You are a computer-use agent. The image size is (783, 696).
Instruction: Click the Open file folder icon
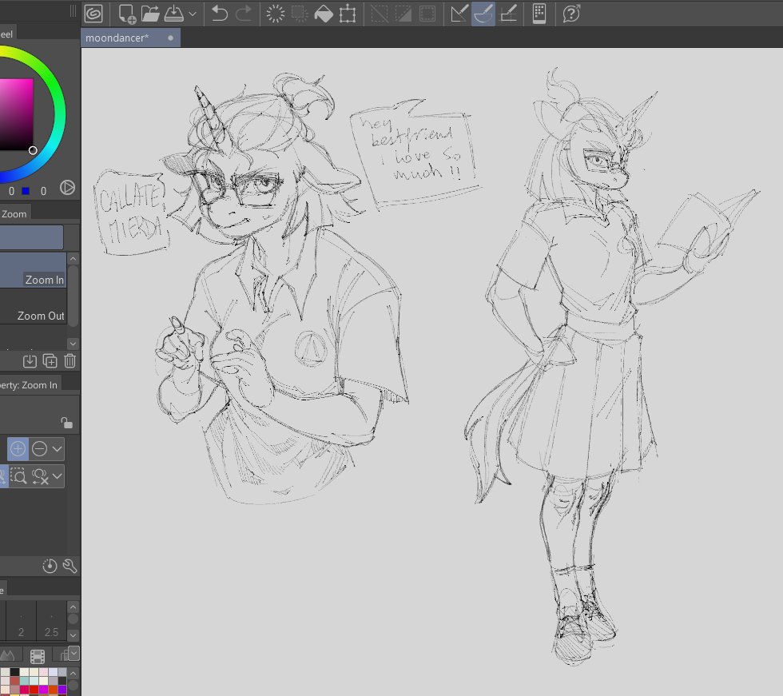click(x=150, y=14)
